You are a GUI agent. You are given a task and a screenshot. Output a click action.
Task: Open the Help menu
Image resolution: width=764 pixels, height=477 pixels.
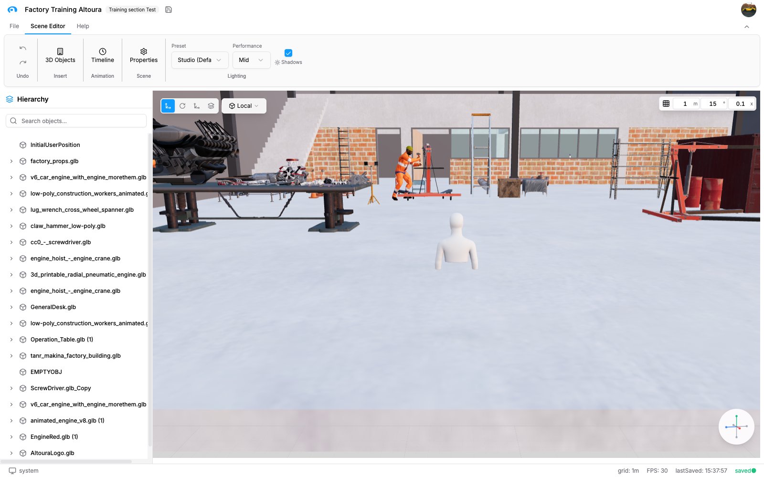83,26
